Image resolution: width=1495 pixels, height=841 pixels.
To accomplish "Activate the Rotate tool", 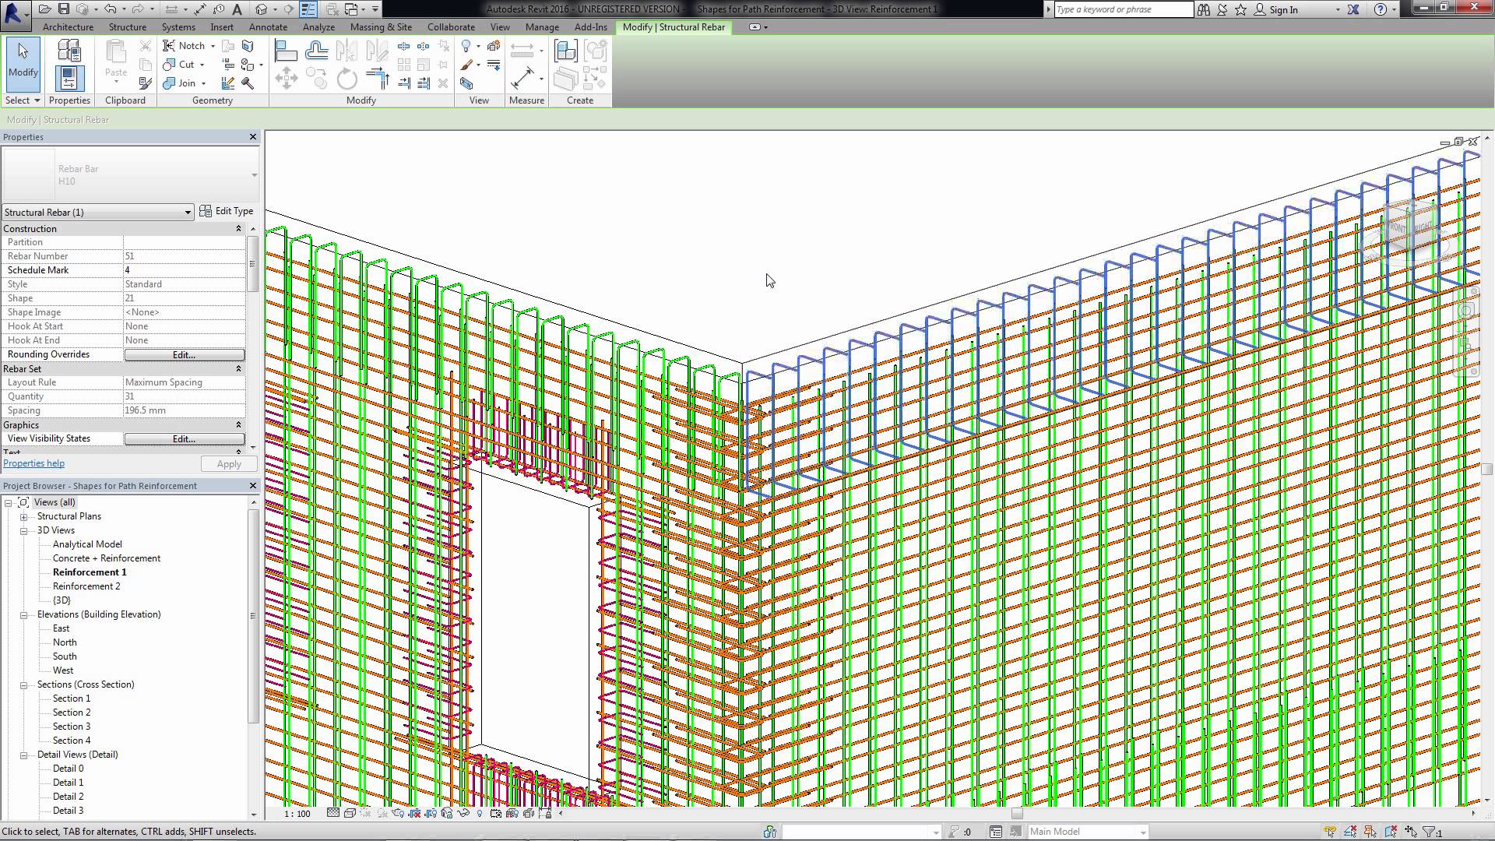I will click(346, 77).
